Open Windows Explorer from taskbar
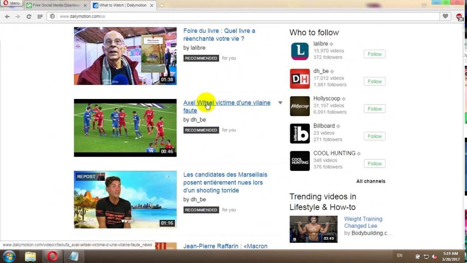 point(30,256)
